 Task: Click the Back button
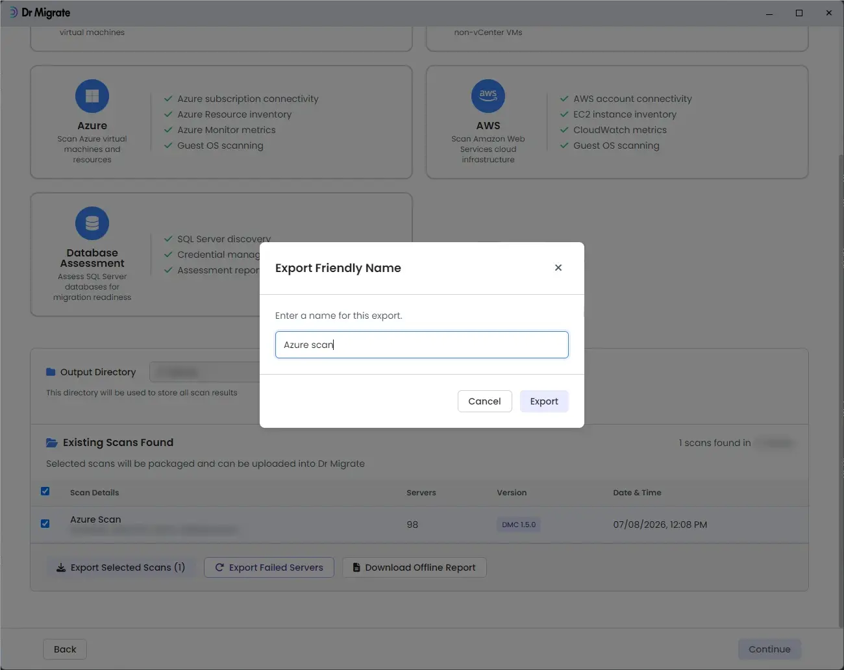pyautogui.click(x=65, y=649)
